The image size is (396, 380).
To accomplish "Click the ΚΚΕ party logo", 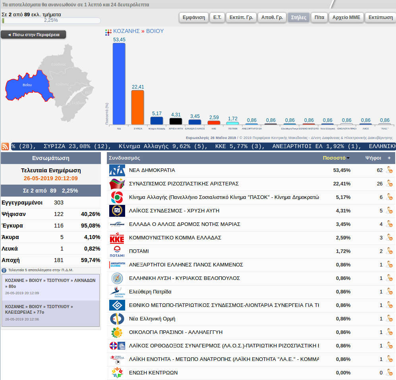I will click(x=117, y=238).
